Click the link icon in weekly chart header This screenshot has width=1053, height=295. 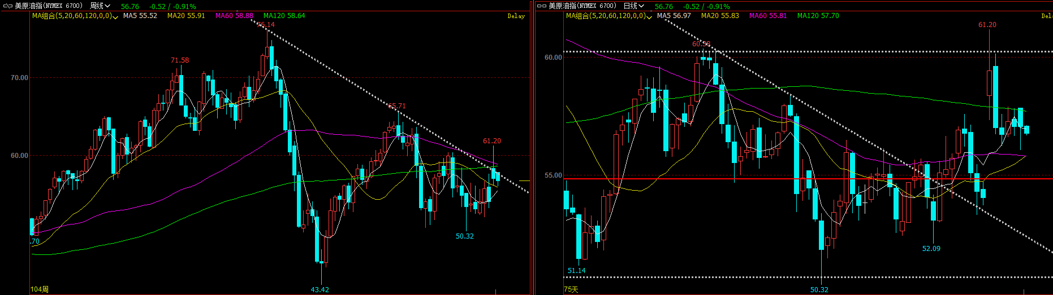coord(7,6)
